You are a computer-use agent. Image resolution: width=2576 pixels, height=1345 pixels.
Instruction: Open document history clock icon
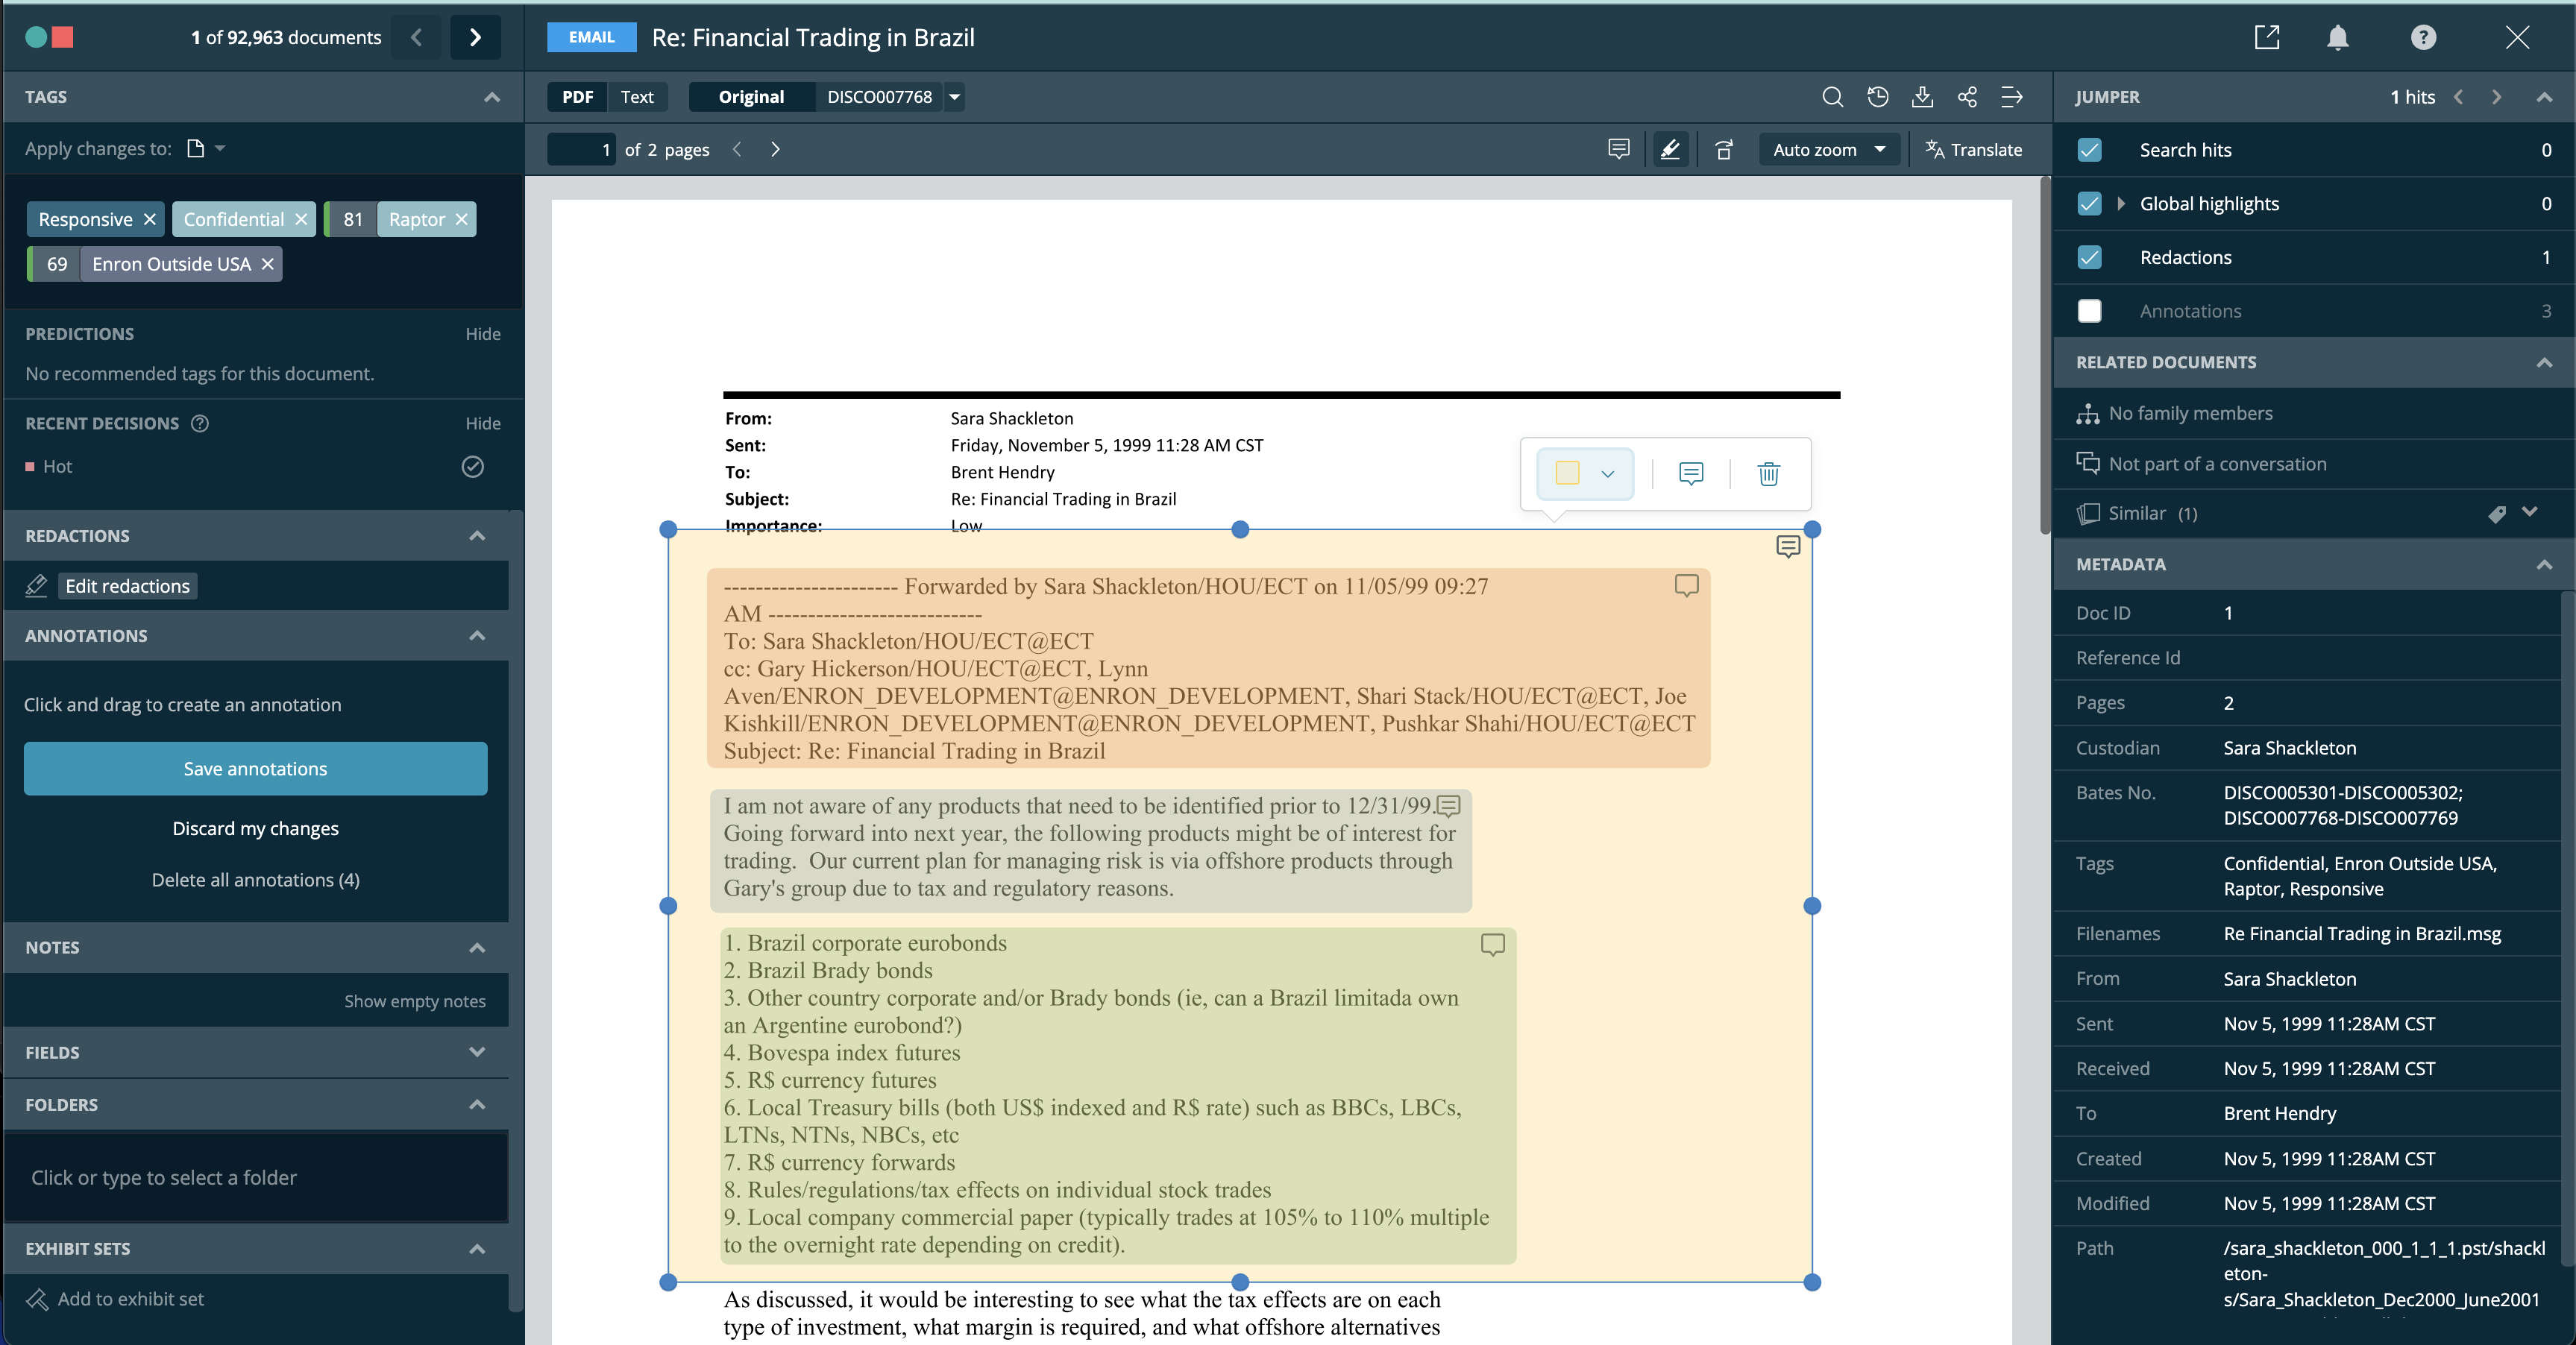[1878, 97]
